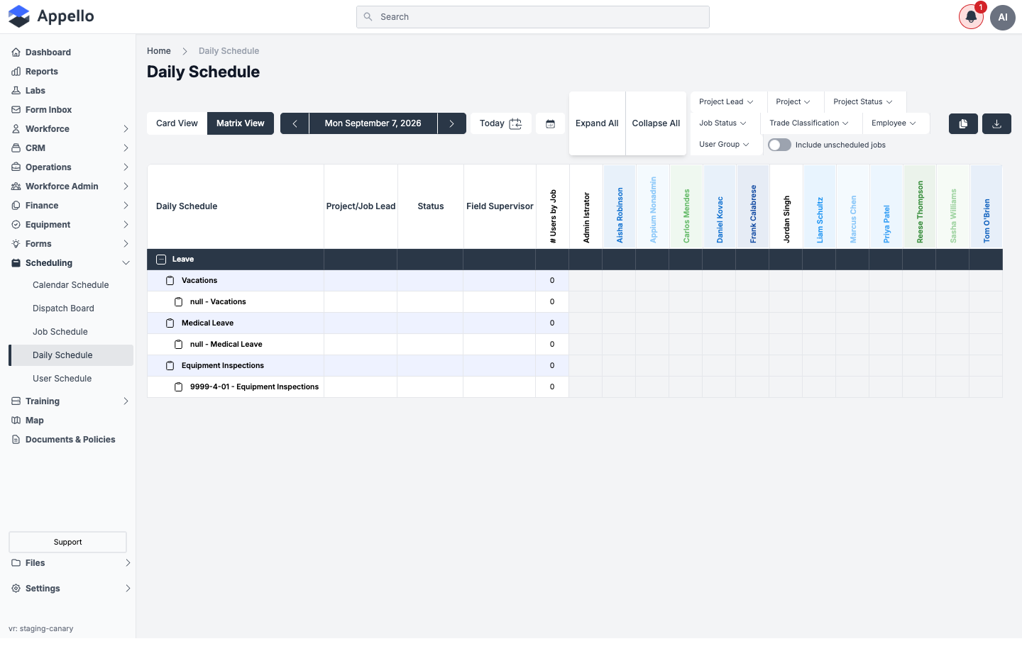Click the Documents & Policies file icon

point(16,440)
